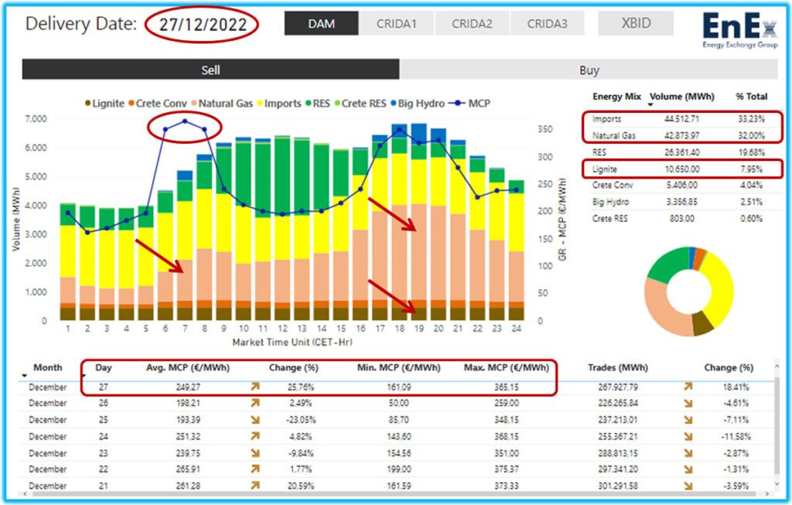
Task: Click the EnEx Energy Exchange Group logo
Action: coord(740,30)
